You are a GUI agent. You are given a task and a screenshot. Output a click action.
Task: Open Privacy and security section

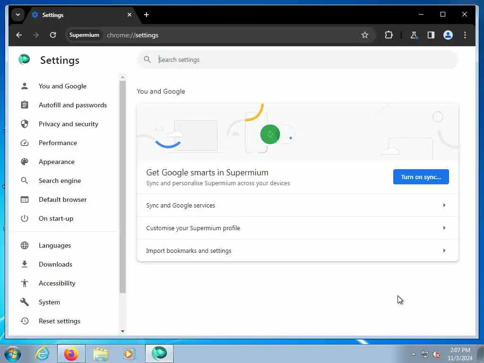(x=69, y=124)
